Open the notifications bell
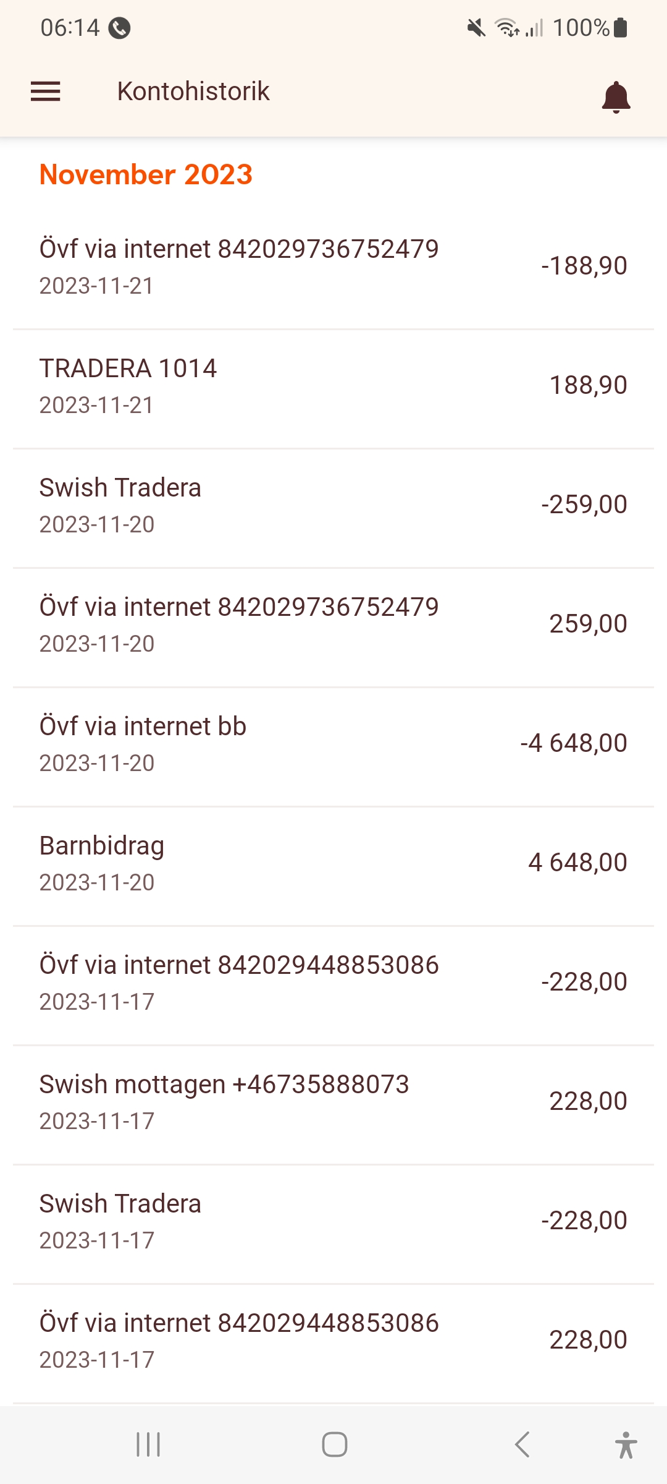The width and height of the screenshot is (667, 1484). (x=616, y=97)
